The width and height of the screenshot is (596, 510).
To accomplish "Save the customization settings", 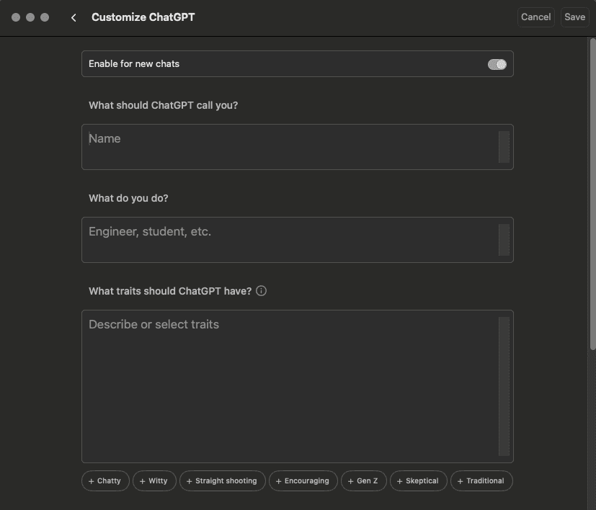I will [x=574, y=17].
